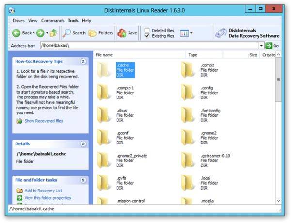Screen dimensions: 291x223
Task: Select the .gstreamer-0.10 folder icon
Action: tap(187, 160)
